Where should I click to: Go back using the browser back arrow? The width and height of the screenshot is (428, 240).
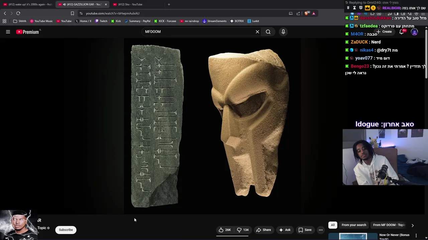(5, 13)
